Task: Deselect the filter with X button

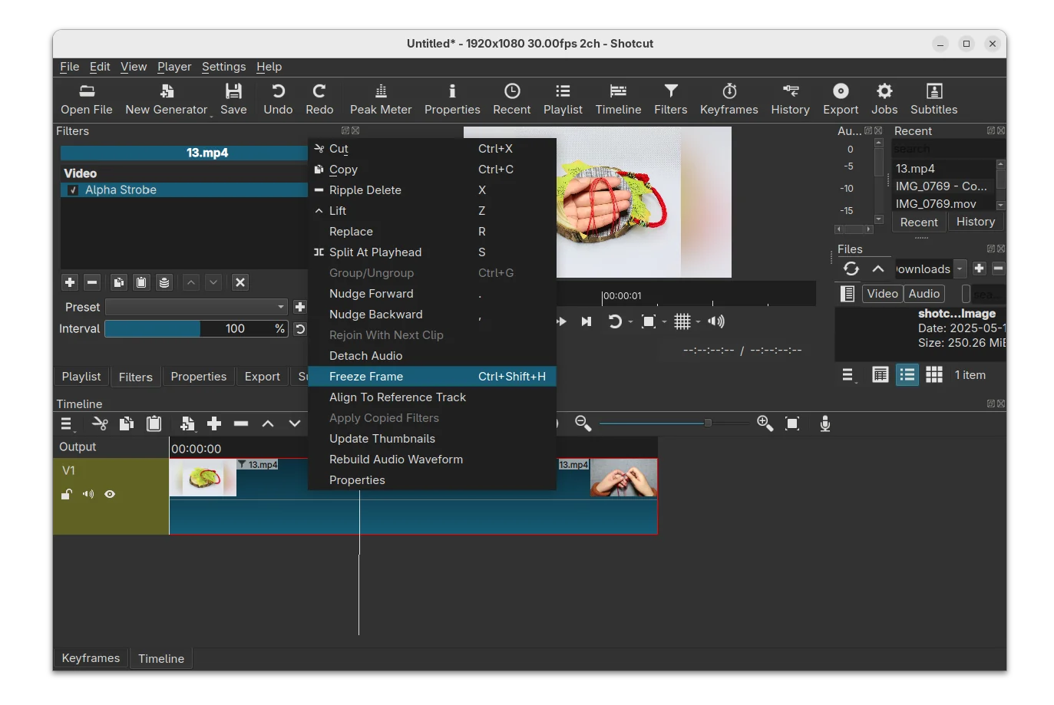Action: click(x=240, y=282)
